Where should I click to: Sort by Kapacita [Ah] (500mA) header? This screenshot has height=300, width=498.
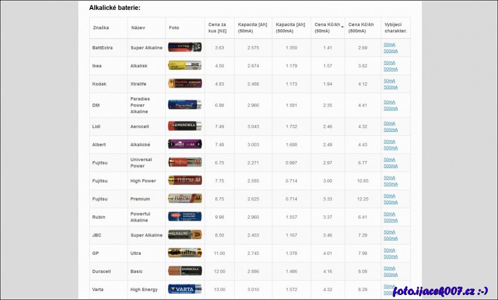coord(290,28)
